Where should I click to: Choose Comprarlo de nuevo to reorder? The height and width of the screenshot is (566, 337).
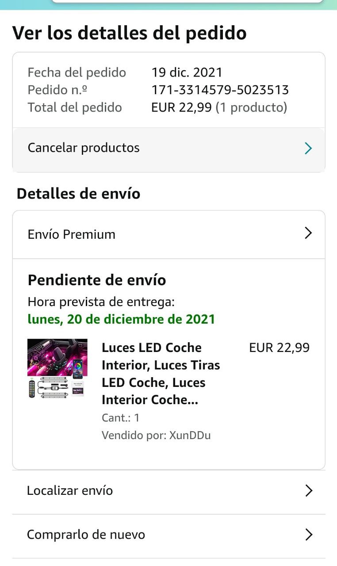[86, 535]
